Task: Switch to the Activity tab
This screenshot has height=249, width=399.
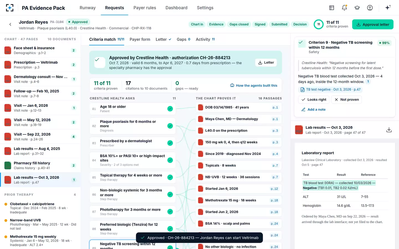Action: (205, 39)
